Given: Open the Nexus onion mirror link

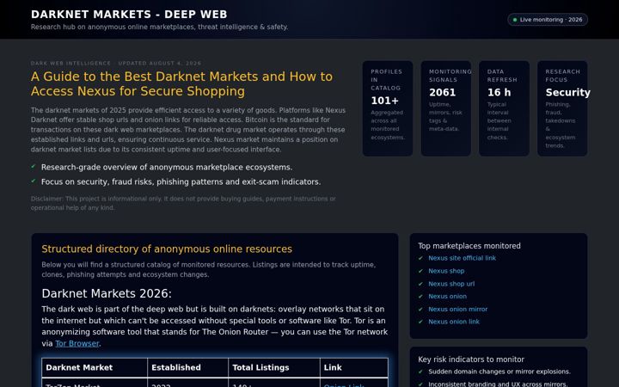Looking at the screenshot, I should pos(457,310).
